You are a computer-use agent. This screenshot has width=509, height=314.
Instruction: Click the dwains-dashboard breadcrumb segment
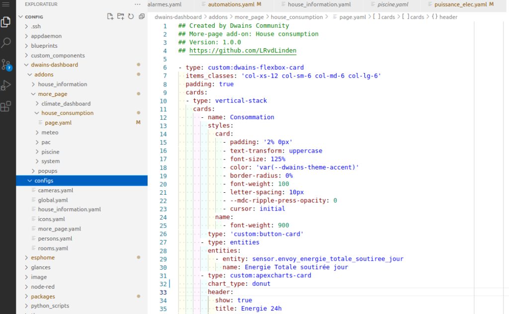(x=178, y=17)
